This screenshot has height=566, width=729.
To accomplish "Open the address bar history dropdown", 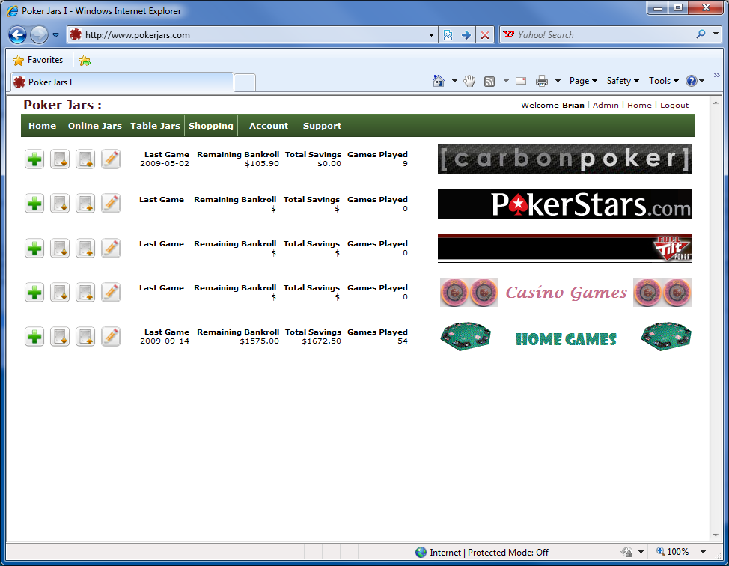I will coord(431,35).
